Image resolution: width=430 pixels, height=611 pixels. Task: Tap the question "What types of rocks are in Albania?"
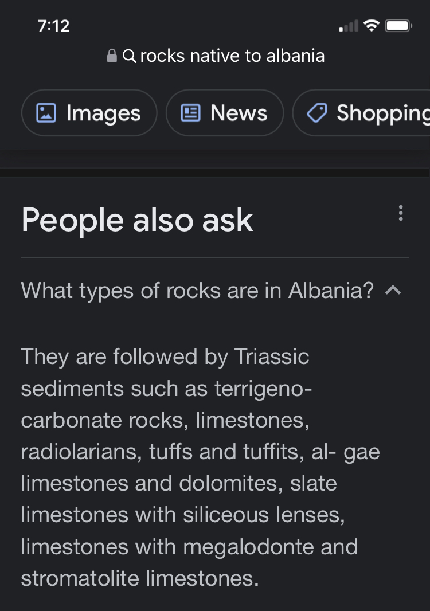tap(197, 291)
